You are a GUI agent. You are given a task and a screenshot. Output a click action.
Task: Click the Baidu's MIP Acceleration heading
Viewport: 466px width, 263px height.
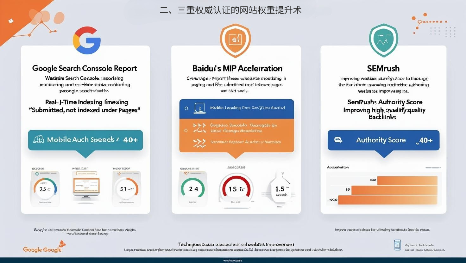point(237,68)
